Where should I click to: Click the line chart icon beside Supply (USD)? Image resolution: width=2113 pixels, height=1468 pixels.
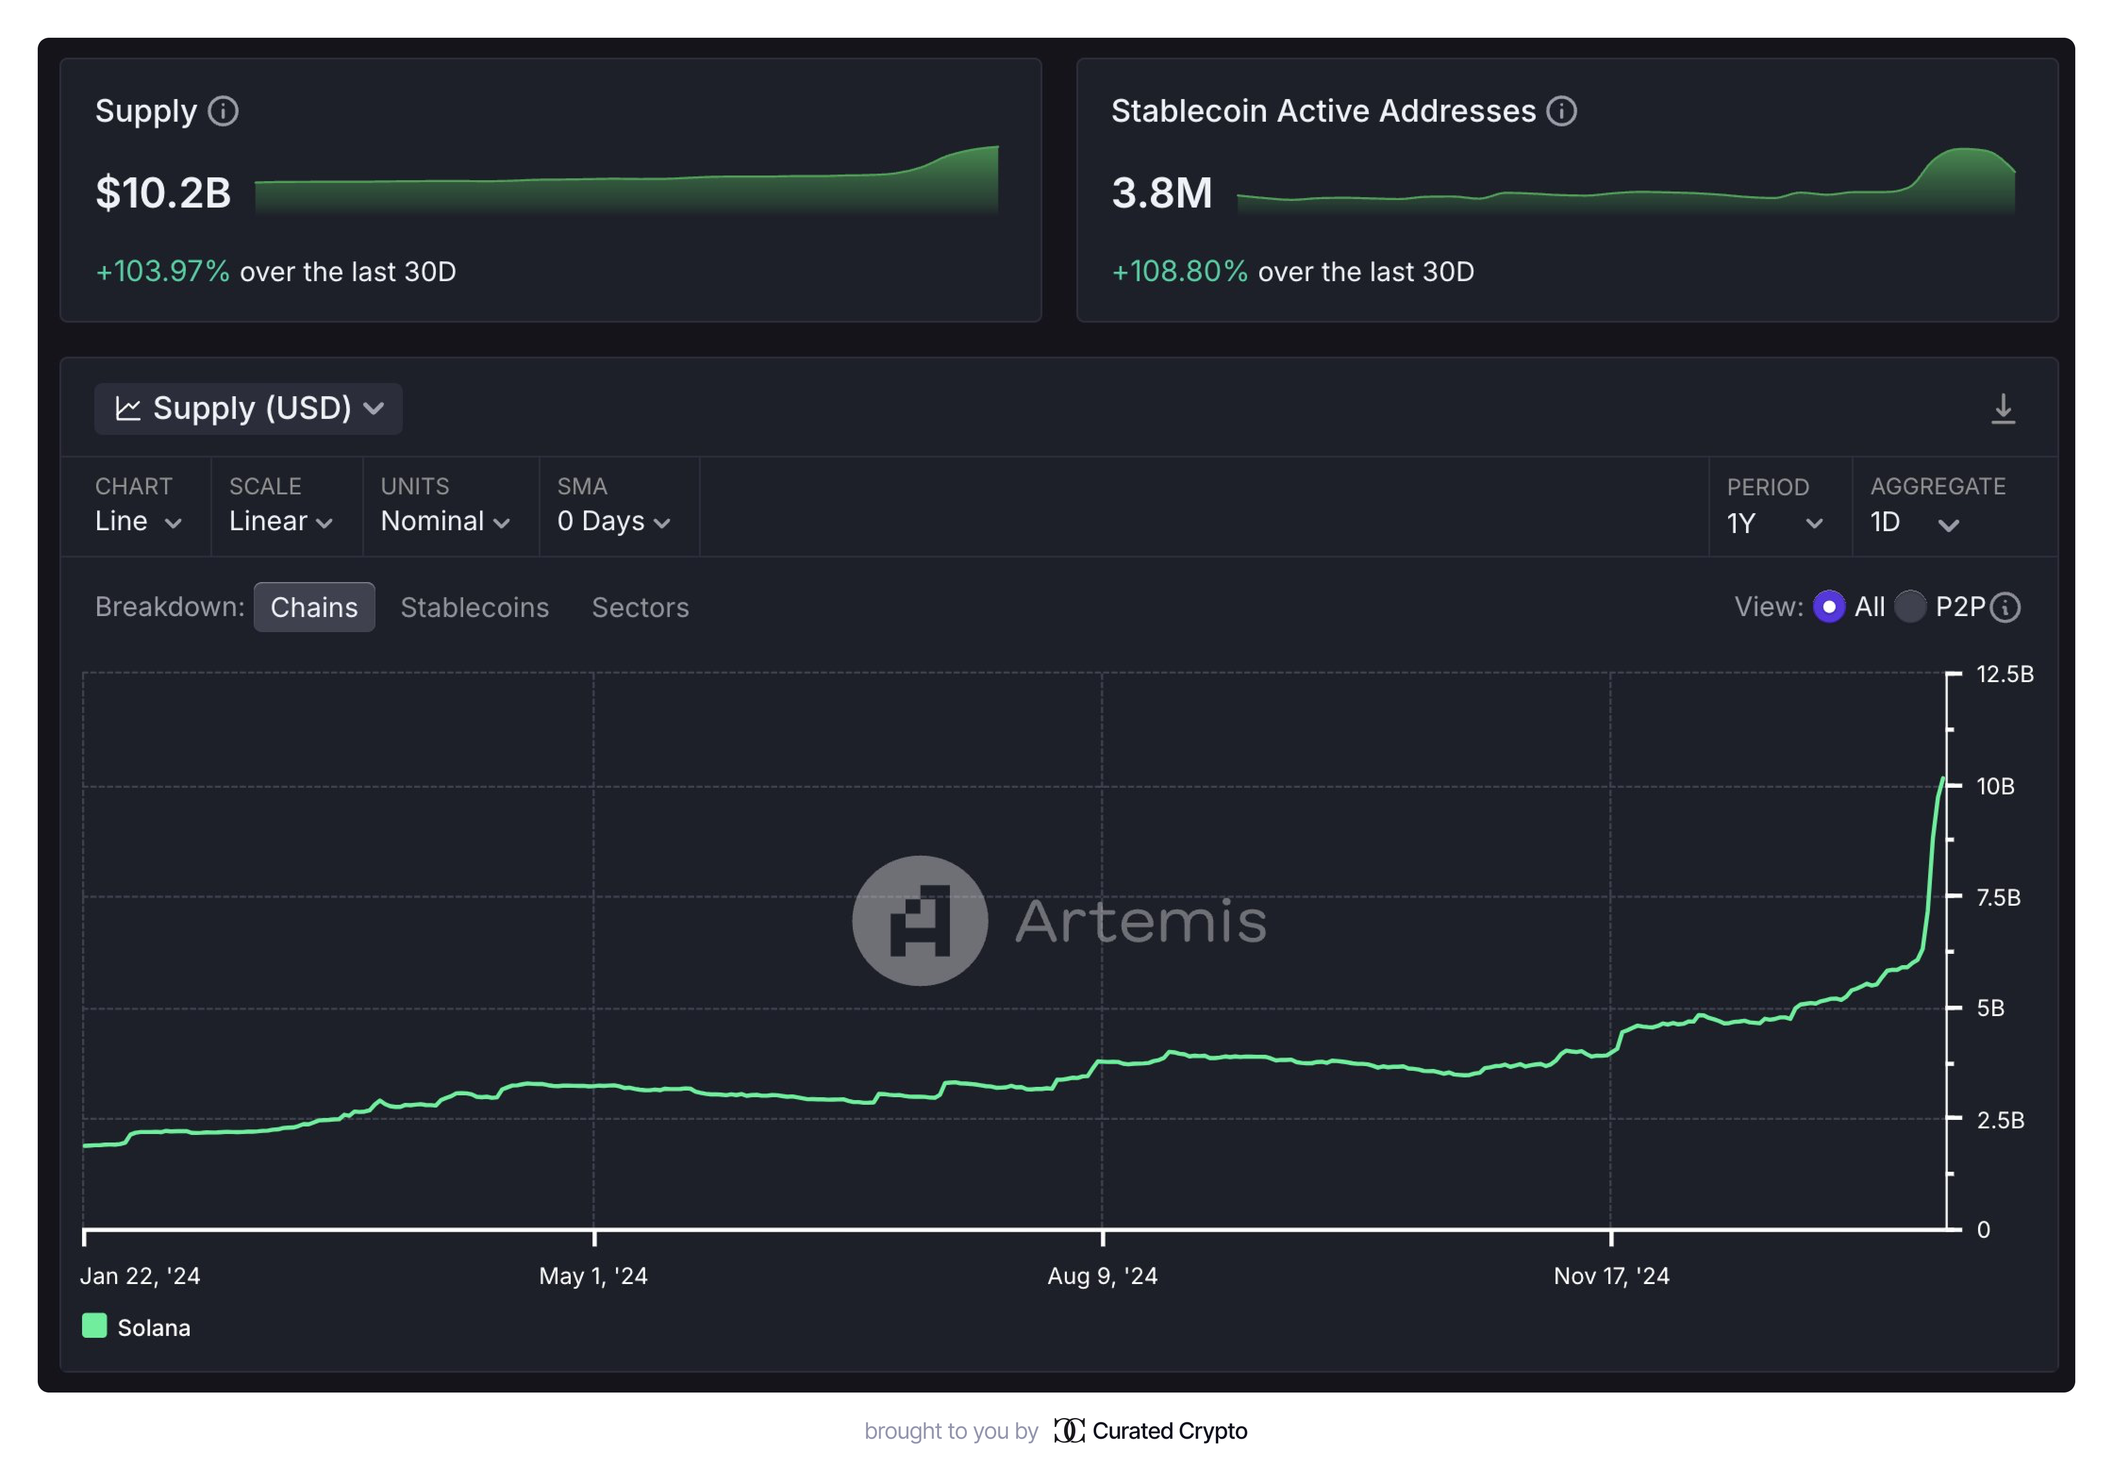click(x=128, y=409)
